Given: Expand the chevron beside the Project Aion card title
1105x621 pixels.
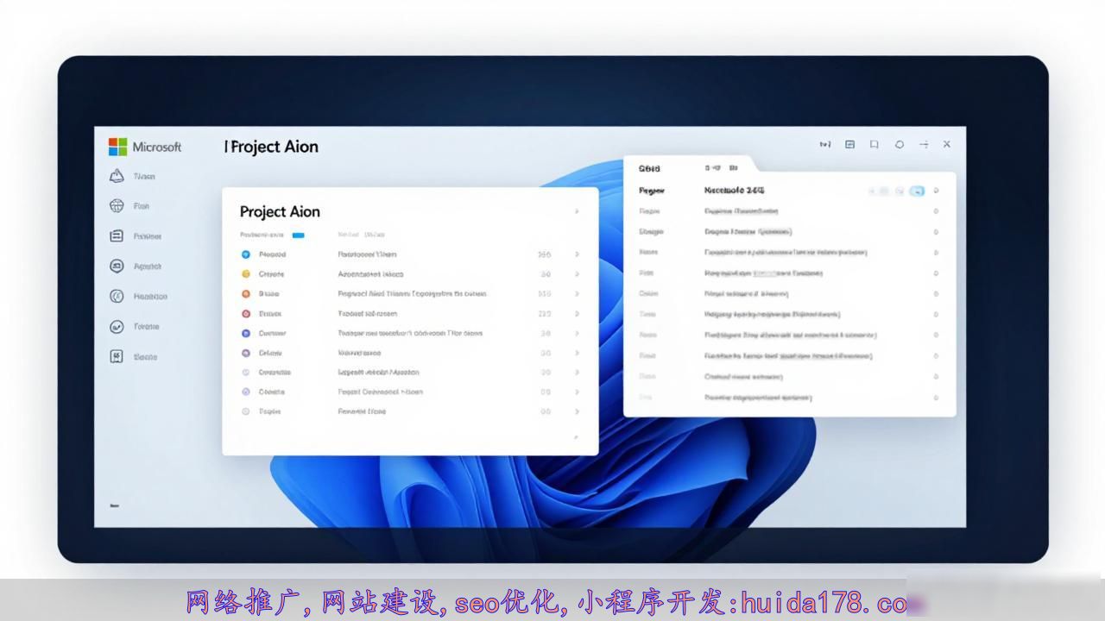Looking at the screenshot, I should pos(577,211).
